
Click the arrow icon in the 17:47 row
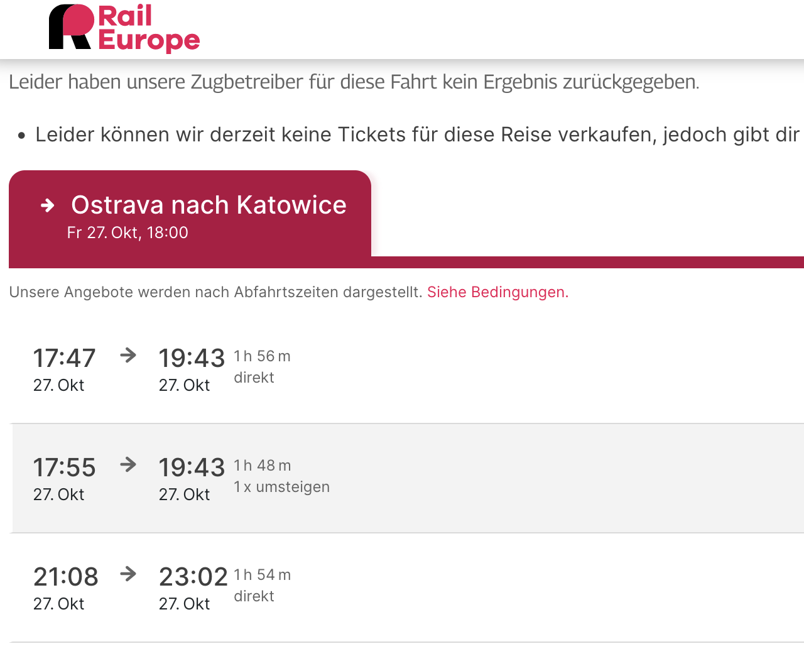(x=128, y=356)
